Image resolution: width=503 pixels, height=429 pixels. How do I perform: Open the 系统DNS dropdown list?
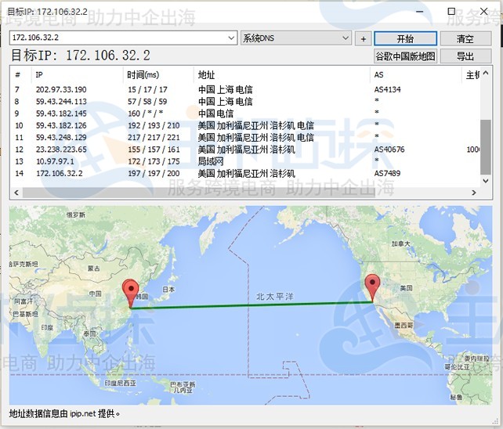coord(346,38)
